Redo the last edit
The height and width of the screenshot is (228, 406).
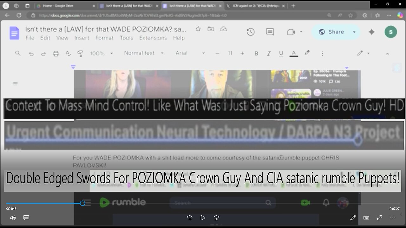click(x=43, y=54)
